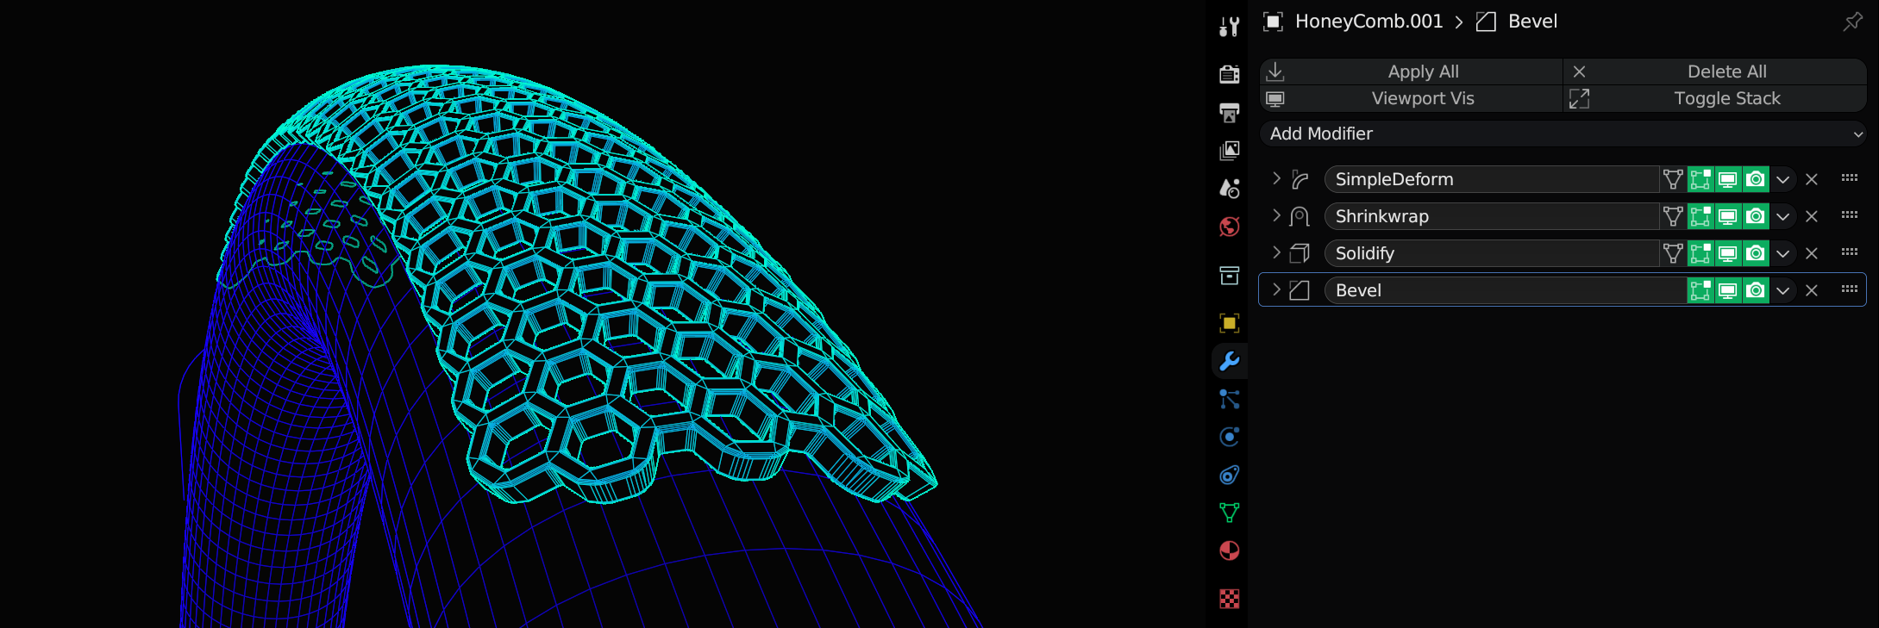1879x628 pixels.
Task: Open the Collection properties tab
Action: 1230,275
